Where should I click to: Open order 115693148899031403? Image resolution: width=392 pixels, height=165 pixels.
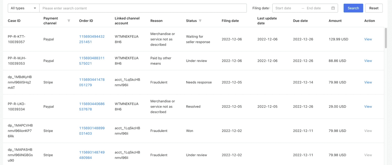[92, 131]
